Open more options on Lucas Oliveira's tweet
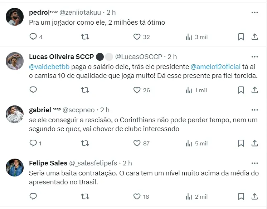267x209 pixels. pyautogui.click(x=254, y=57)
